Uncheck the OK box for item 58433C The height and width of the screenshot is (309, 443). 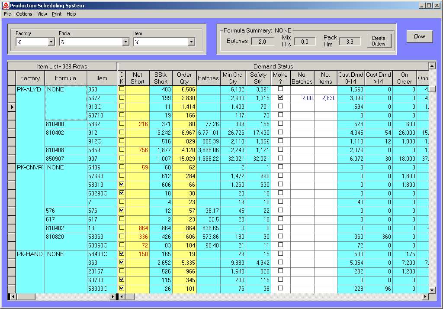click(x=122, y=254)
